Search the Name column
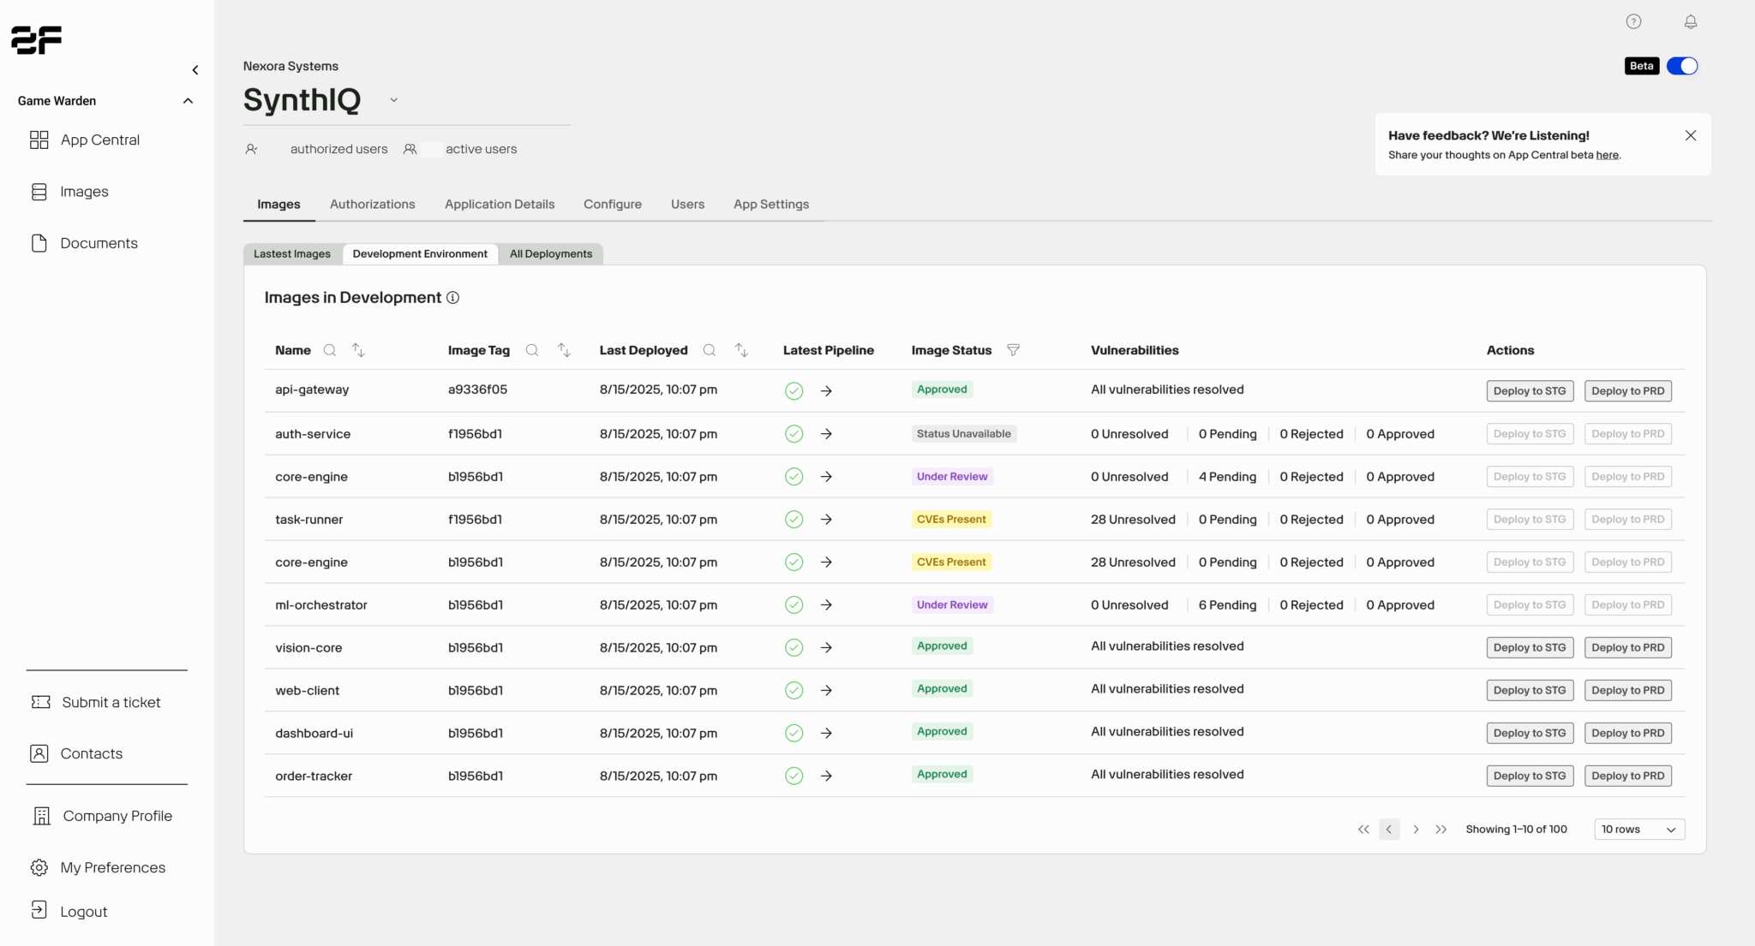The image size is (1755, 946). pos(329,350)
